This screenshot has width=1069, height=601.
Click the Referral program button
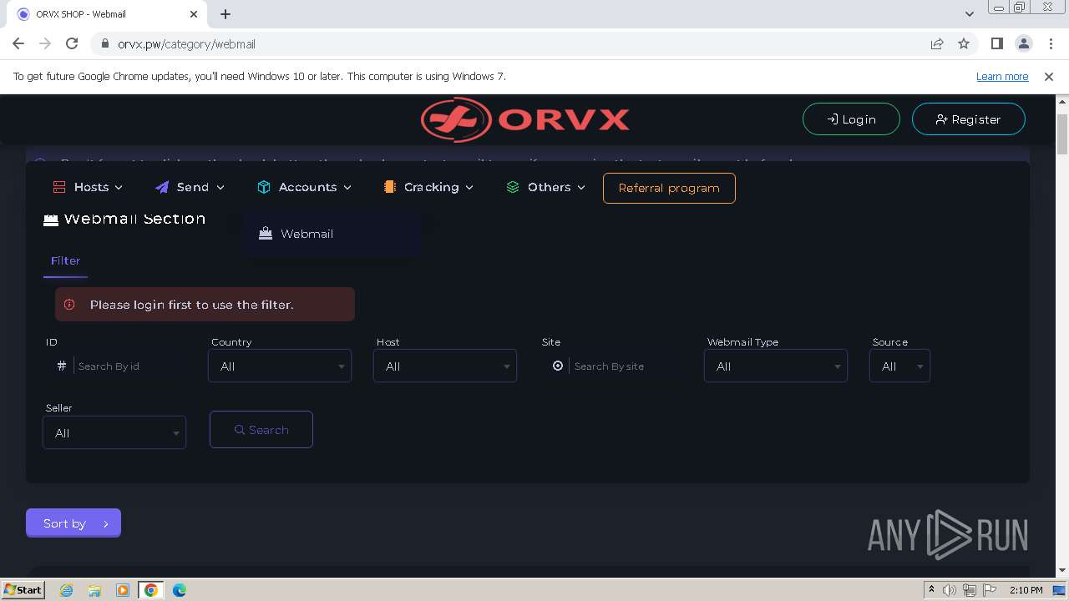(669, 188)
